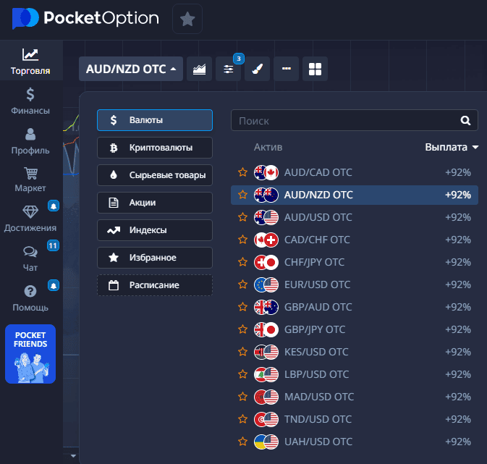Select the Индексы category
The width and height of the screenshot is (487, 464).
point(155,230)
